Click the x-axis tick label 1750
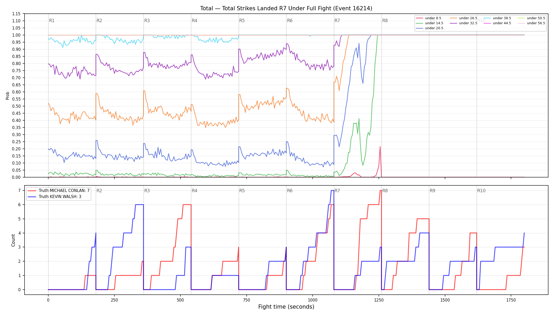The height and width of the screenshot is (316, 554). tap(511, 300)
